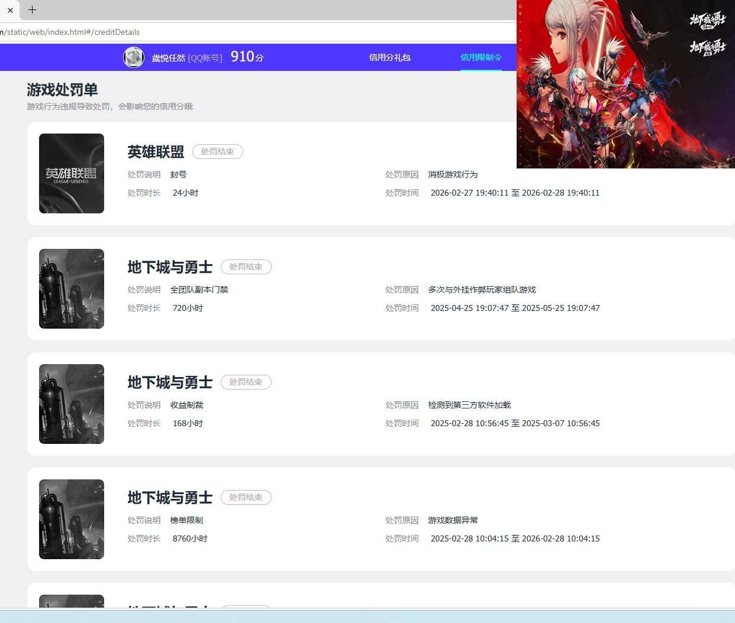Close the current browser tab
The image size is (735, 623).
(x=10, y=10)
